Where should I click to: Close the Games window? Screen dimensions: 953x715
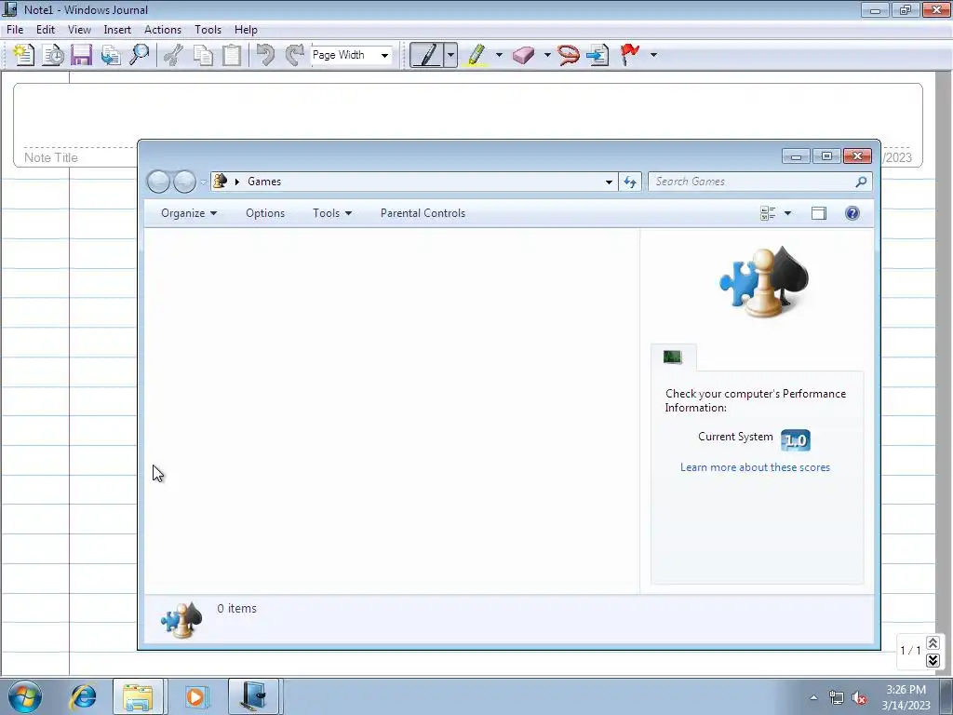click(x=857, y=156)
